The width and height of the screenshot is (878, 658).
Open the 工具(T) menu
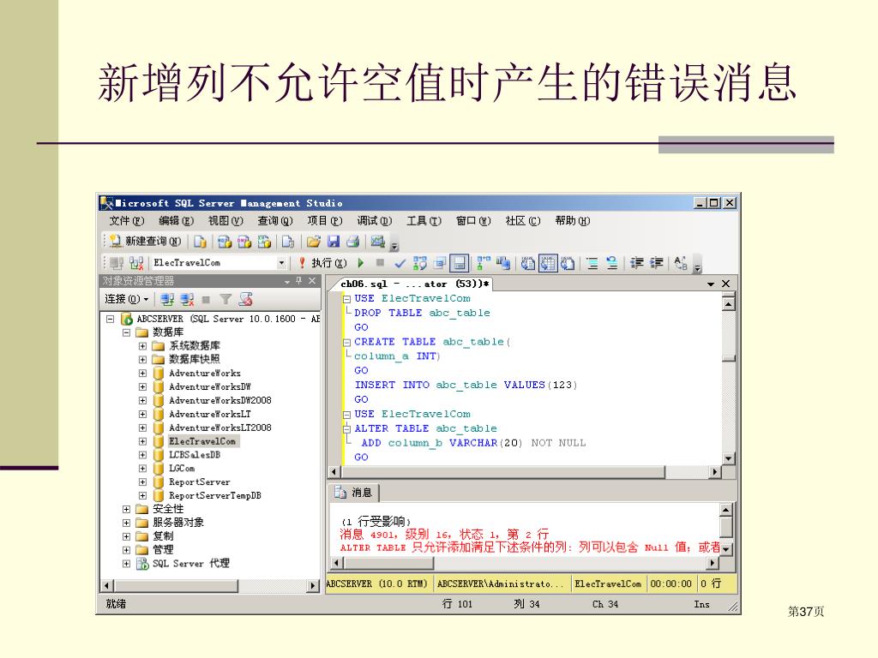424,221
